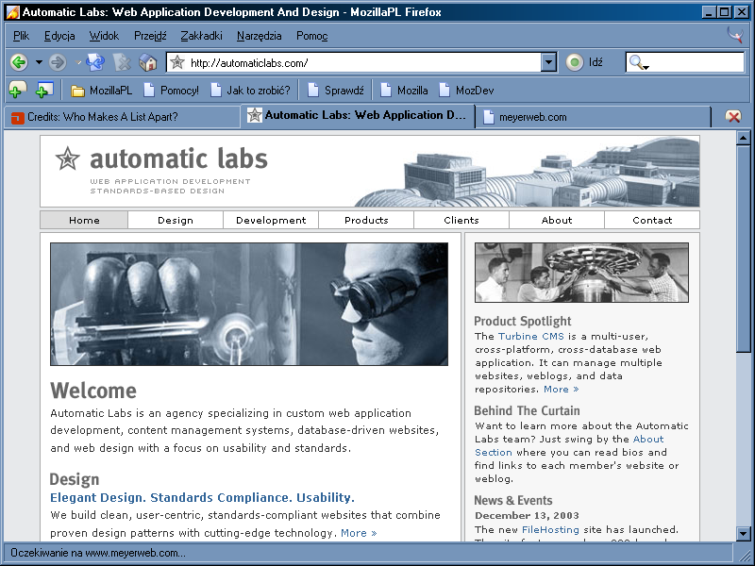Switch to the meyerweb.com tab
The width and height of the screenshot is (755, 566).
pyautogui.click(x=594, y=117)
